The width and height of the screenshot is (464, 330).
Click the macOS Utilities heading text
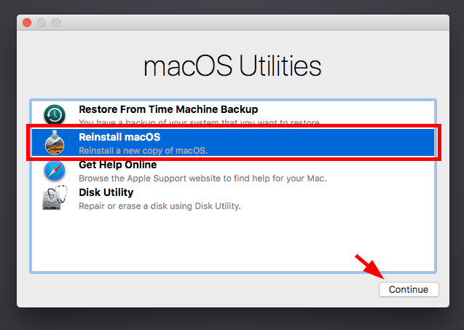232,66
